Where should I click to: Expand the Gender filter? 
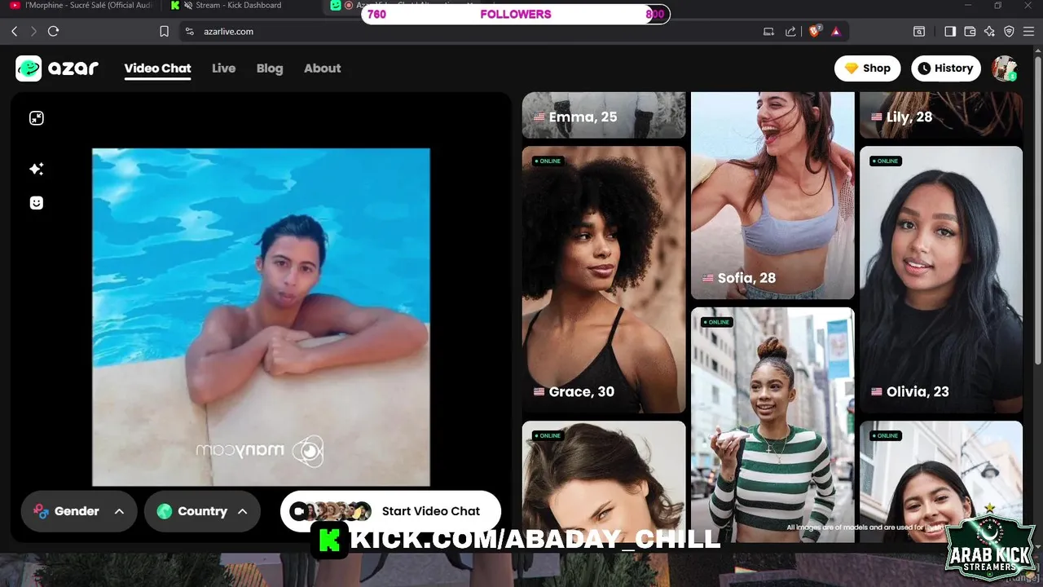pos(79,511)
